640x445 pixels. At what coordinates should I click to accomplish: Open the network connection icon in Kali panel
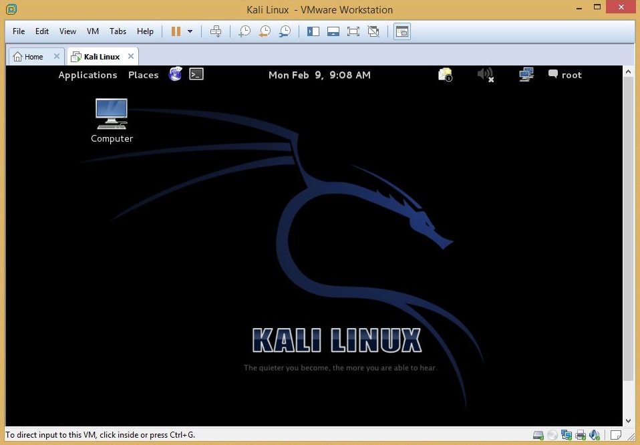tap(526, 74)
